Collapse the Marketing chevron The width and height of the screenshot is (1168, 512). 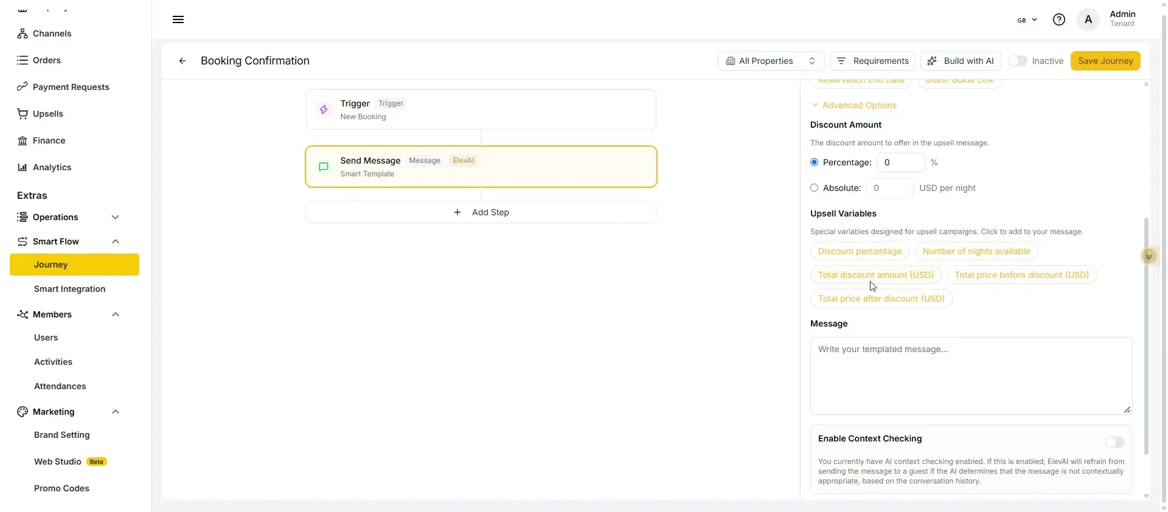click(x=116, y=412)
